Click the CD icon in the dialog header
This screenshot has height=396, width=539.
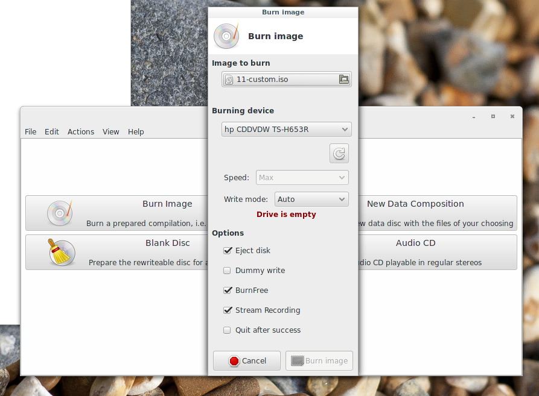pos(226,36)
